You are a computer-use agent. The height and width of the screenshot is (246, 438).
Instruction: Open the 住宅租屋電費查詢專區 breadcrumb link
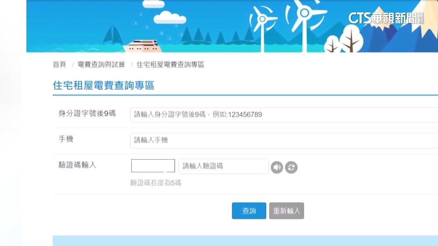(170, 65)
